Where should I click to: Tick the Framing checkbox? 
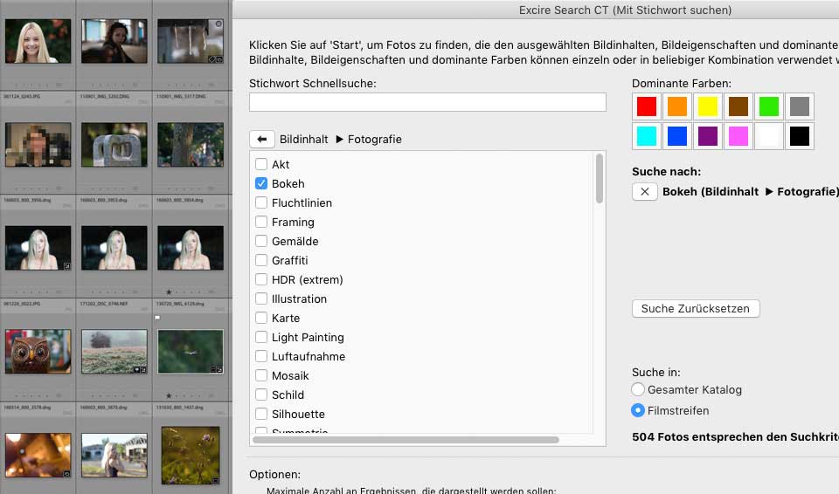pos(261,222)
